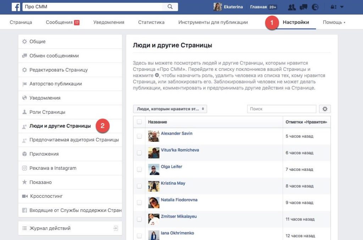This screenshot has height=240, width=363.
Task: Click the export icon next to Журнал действий
Action: [x=116, y=229]
